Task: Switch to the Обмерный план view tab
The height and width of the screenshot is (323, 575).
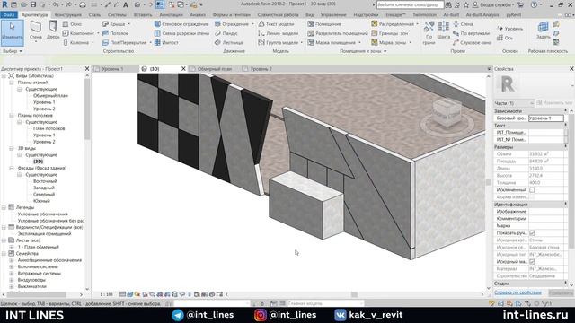Action: 214,69
